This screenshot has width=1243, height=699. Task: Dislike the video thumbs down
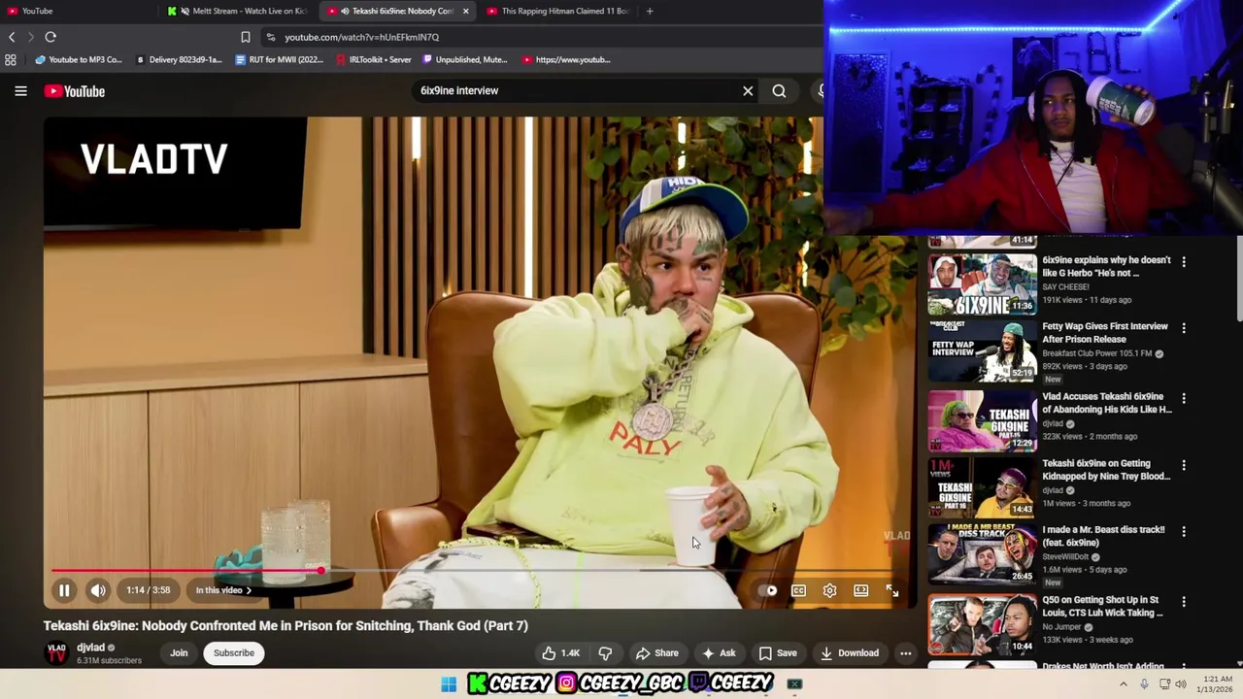[x=605, y=653]
